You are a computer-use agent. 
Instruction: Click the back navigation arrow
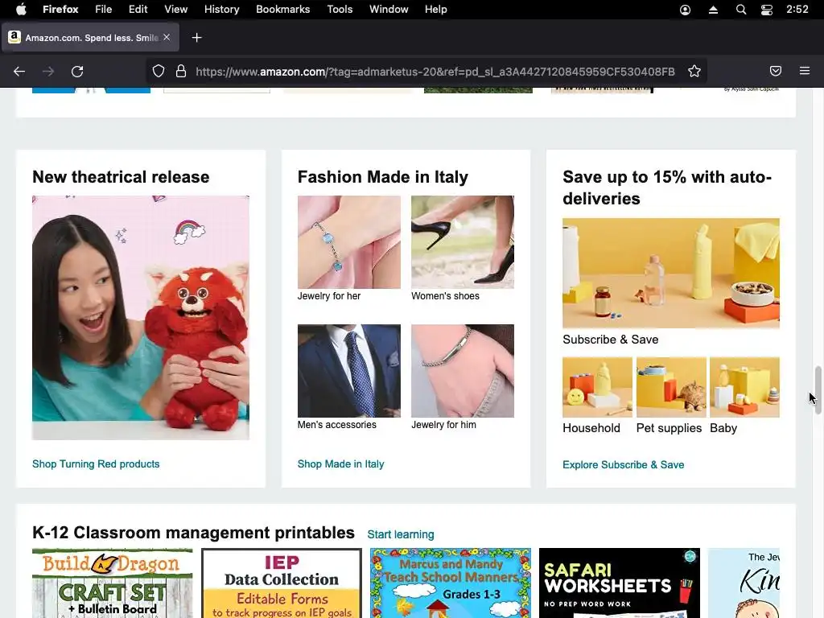tap(19, 72)
